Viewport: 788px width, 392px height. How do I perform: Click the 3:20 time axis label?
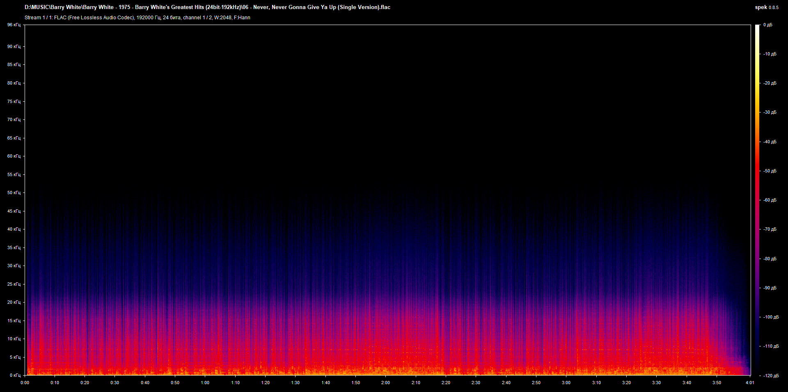coord(626,383)
